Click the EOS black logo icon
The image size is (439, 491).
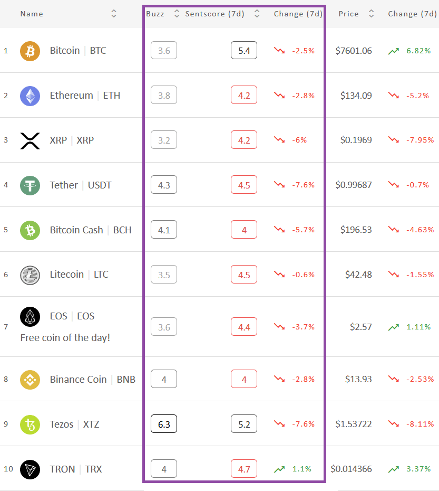[30, 317]
